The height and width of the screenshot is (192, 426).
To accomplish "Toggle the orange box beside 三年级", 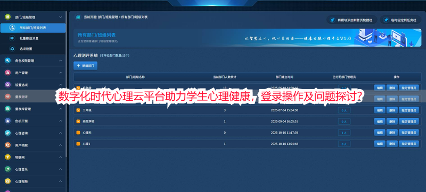I will (78, 110).
